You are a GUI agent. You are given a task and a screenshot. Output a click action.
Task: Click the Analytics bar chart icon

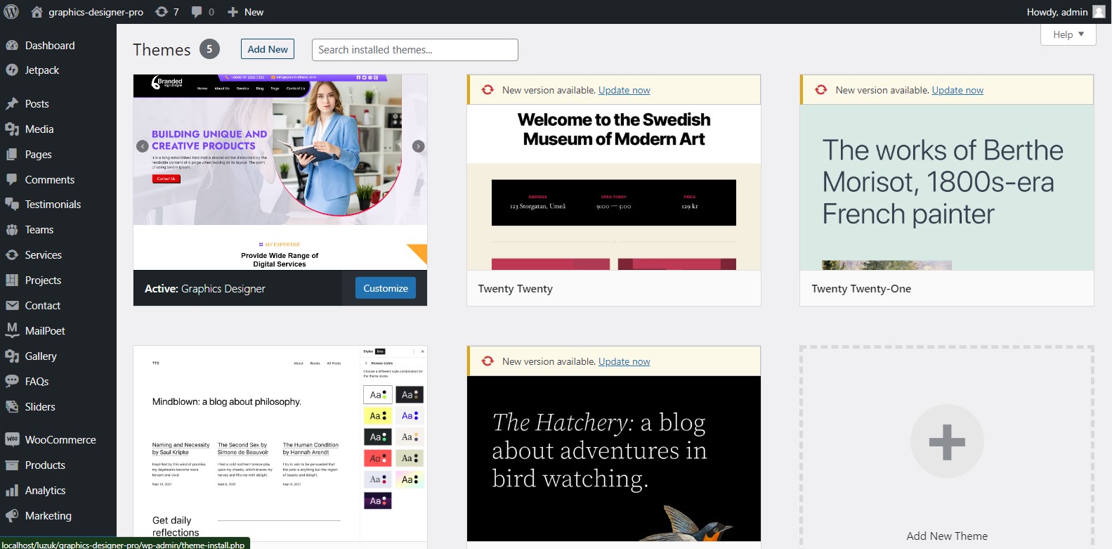[12, 491]
